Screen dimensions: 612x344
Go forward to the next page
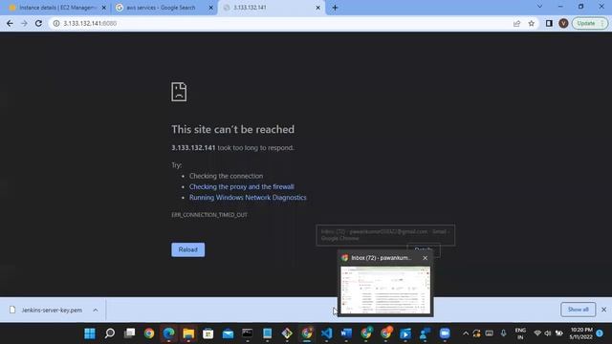click(x=24, y=23)
